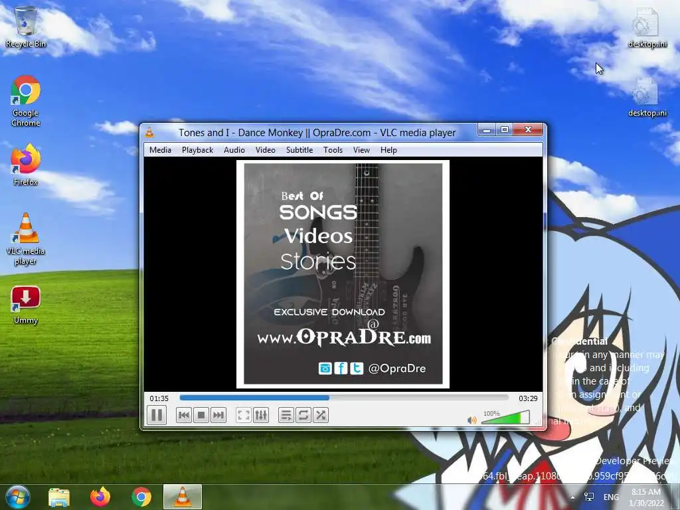Toggle fullscreen video mode
This screenshot has width=680, height=510.
point(243,415)
